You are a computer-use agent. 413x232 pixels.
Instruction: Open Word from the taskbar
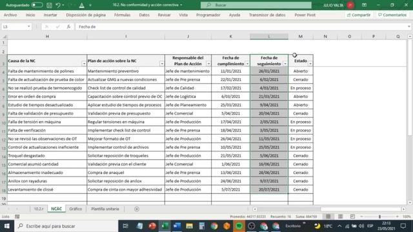click(x=177, y=226)
